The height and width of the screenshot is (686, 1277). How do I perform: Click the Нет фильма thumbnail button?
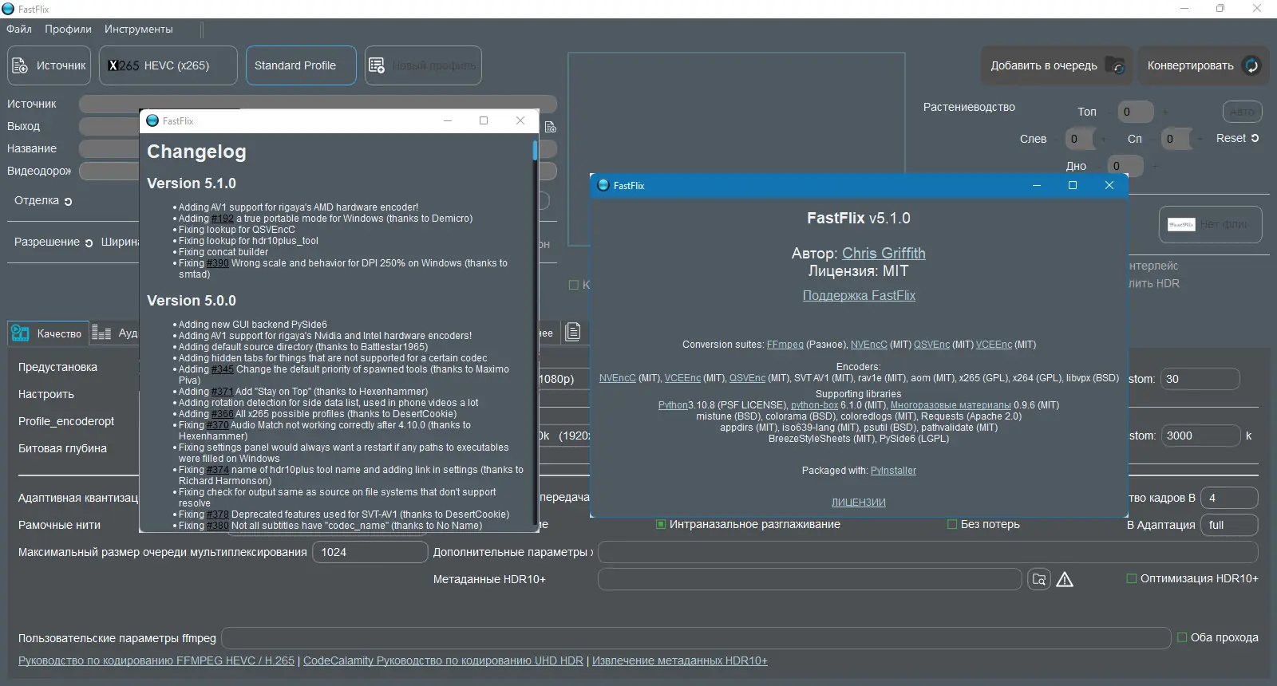click(1210, 224)
